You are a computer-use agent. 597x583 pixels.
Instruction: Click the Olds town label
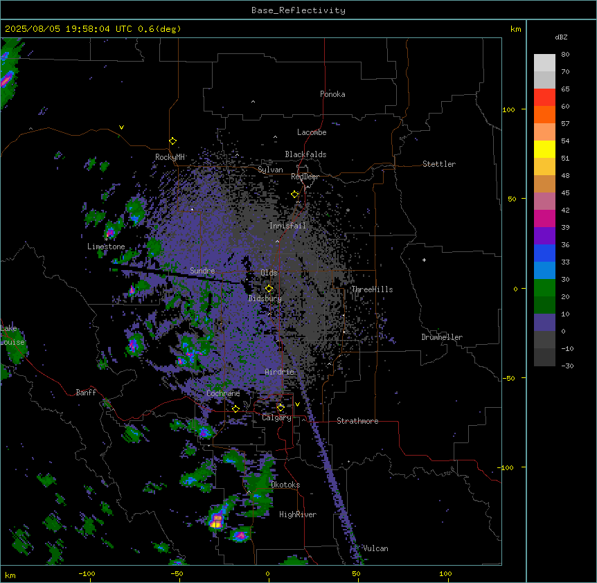click(x=269, y=273)
